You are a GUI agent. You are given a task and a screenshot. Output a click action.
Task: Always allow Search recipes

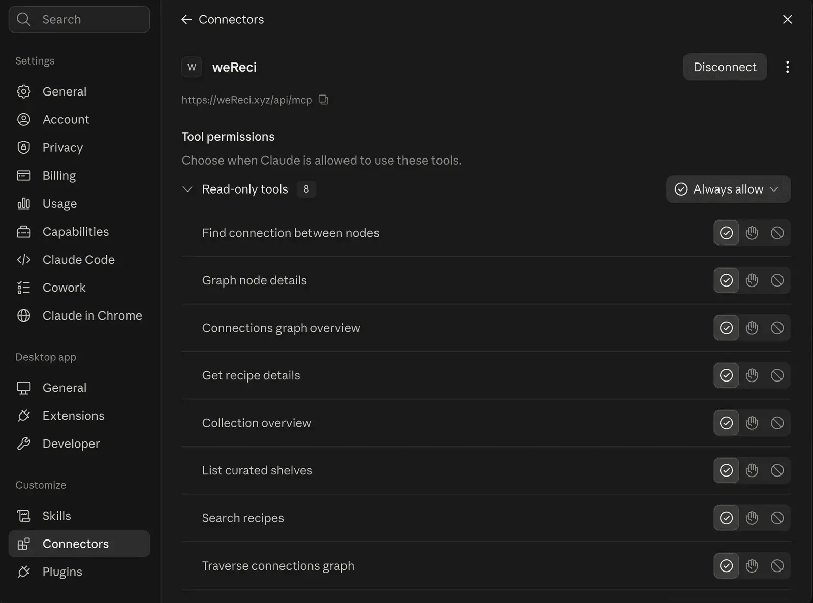point(726,518)
